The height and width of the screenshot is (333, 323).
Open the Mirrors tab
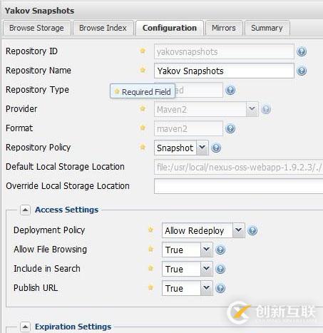224,28
